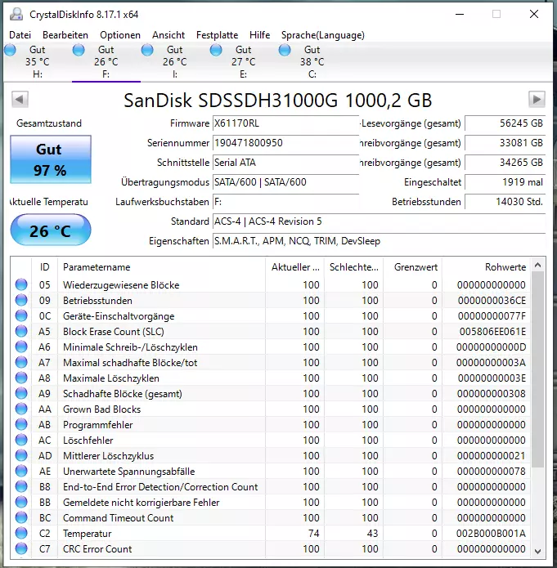557x568 pixels.
Task: Click the Eigenschaften features field
Action: pyautogui.click(x=379, y=241)
